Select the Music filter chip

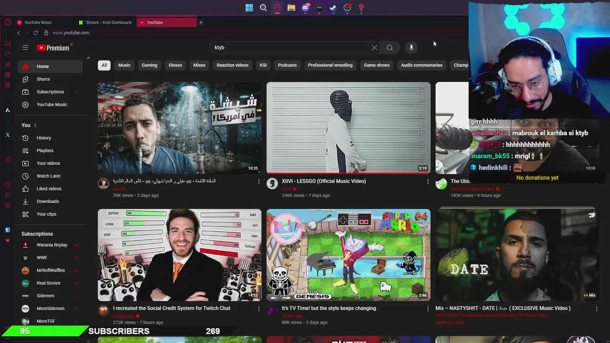124,65
